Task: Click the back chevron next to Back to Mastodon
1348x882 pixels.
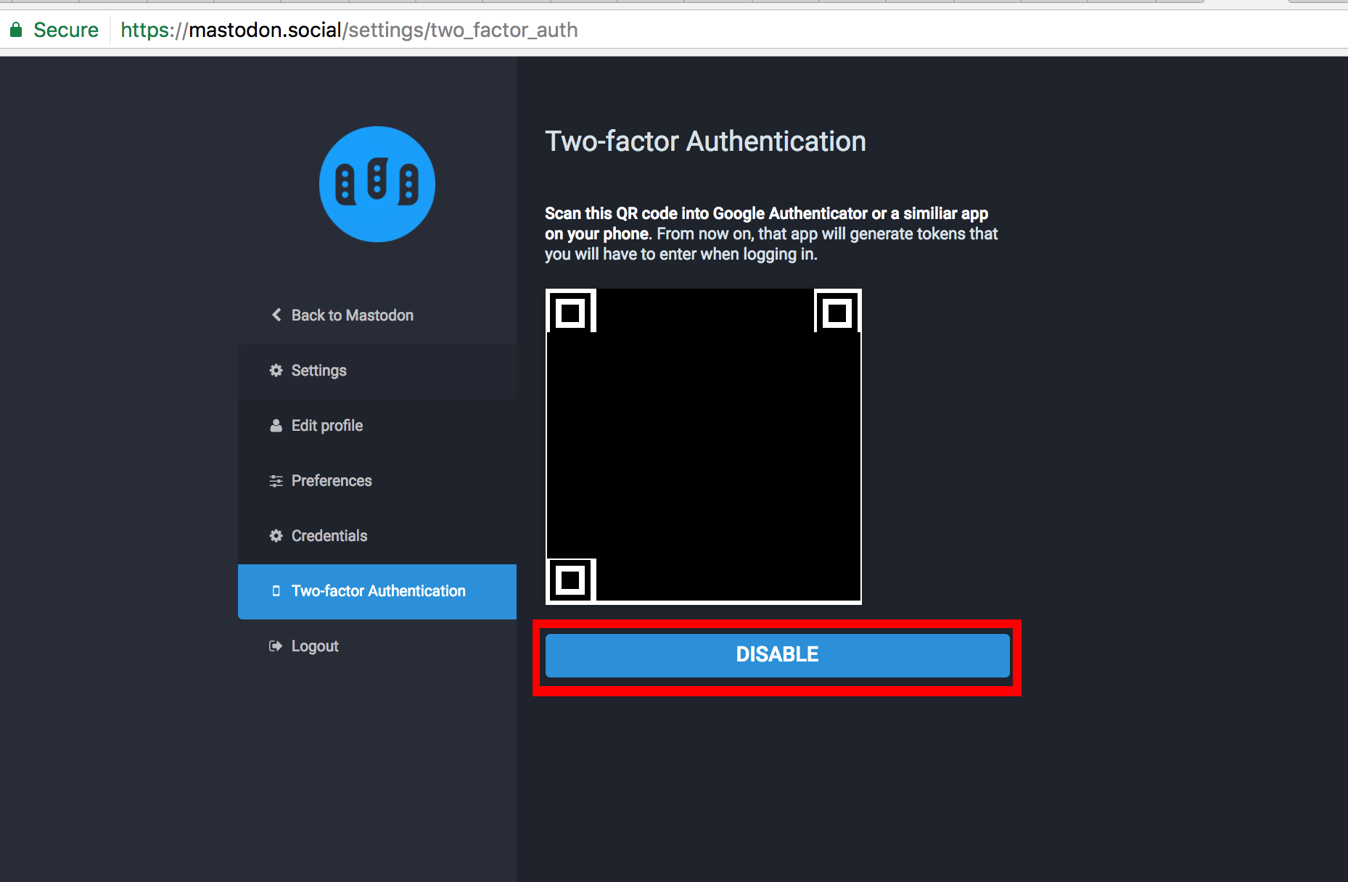Action: tap(276, 315)
